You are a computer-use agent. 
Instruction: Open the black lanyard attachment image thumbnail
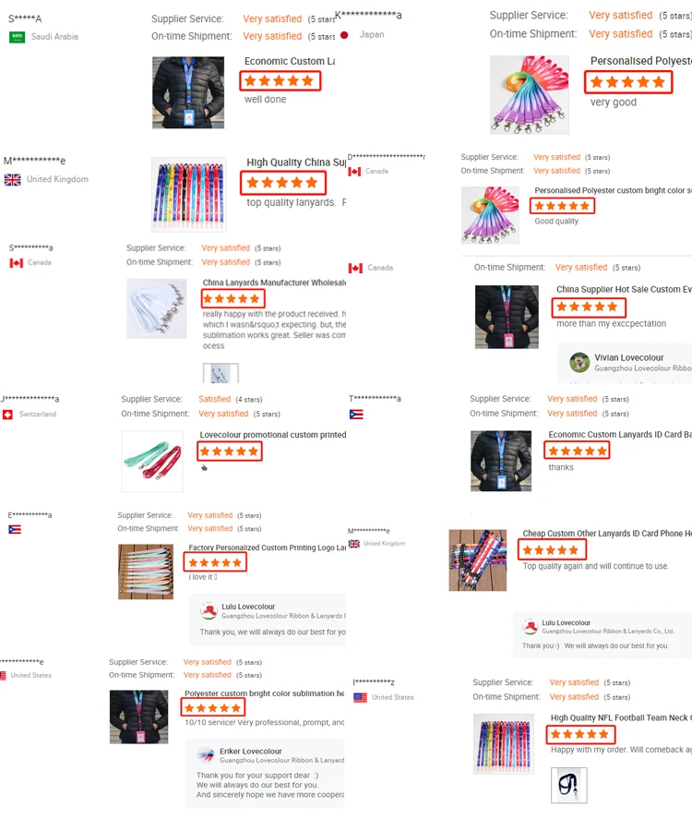pos(569,785)
